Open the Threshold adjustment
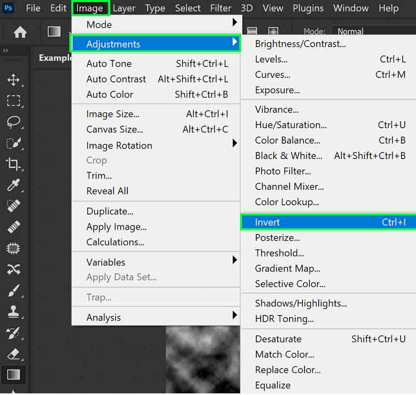The height and width of the screenshot is (395, 416). point(329,253)
